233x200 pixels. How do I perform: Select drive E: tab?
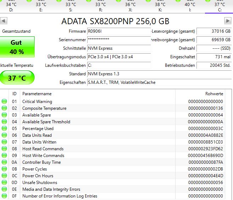pos(41,6)
